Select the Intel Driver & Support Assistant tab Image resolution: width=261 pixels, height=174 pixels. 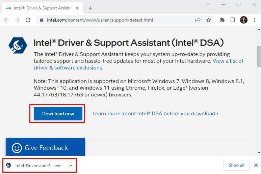click(42, 8)
